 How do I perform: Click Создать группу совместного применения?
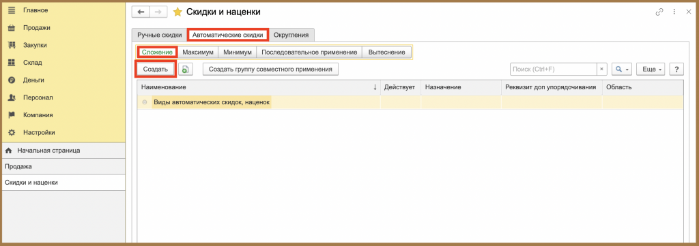tap(270, 69)
